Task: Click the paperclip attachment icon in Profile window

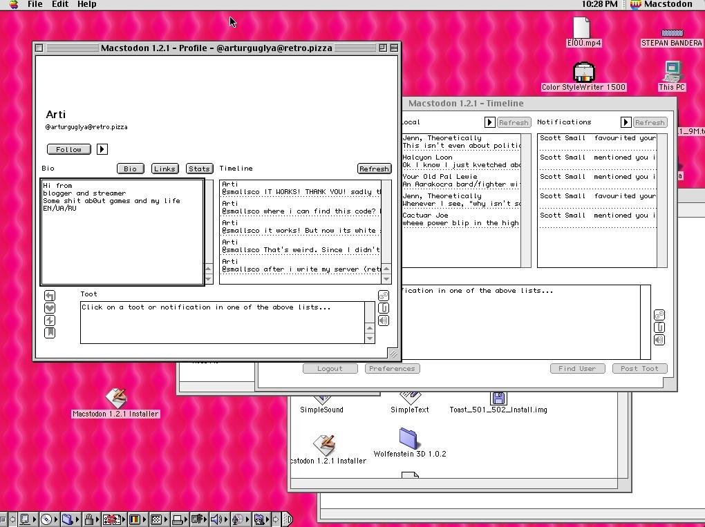Action: coord(384,308)
